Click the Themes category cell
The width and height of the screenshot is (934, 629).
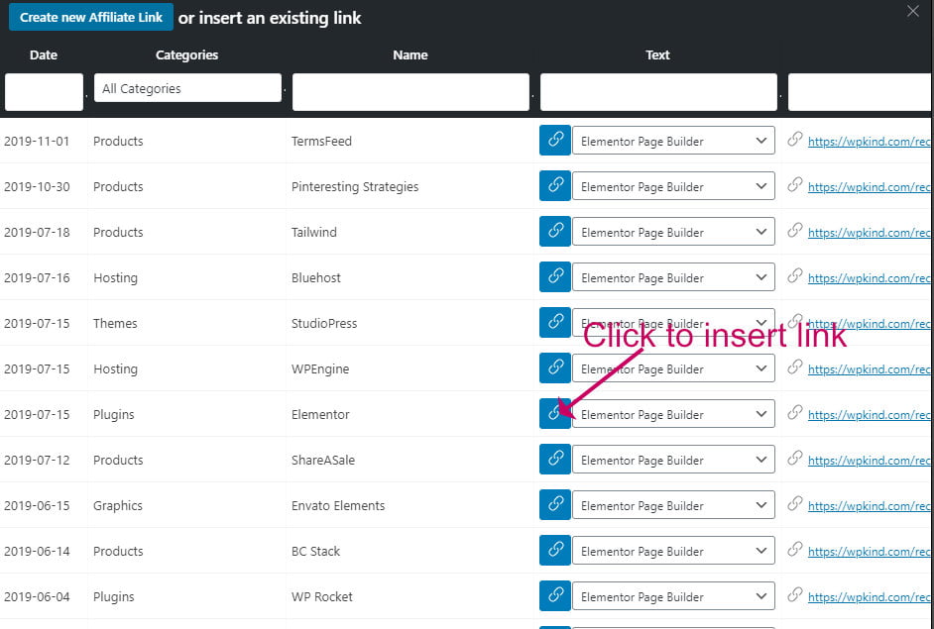coord(115,323)
